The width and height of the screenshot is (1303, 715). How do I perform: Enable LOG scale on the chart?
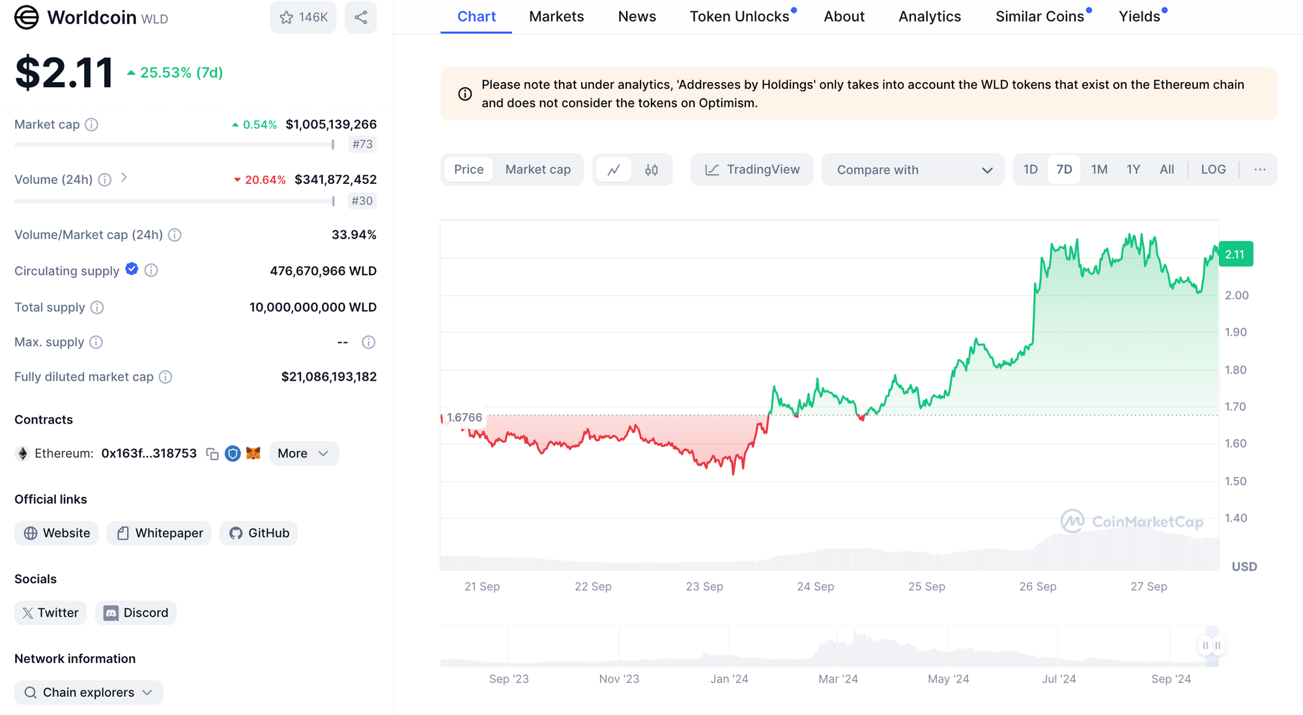(1213, 169)
